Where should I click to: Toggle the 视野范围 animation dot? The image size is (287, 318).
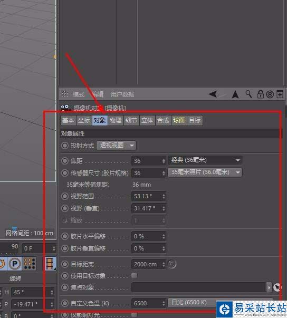point(65,196)
